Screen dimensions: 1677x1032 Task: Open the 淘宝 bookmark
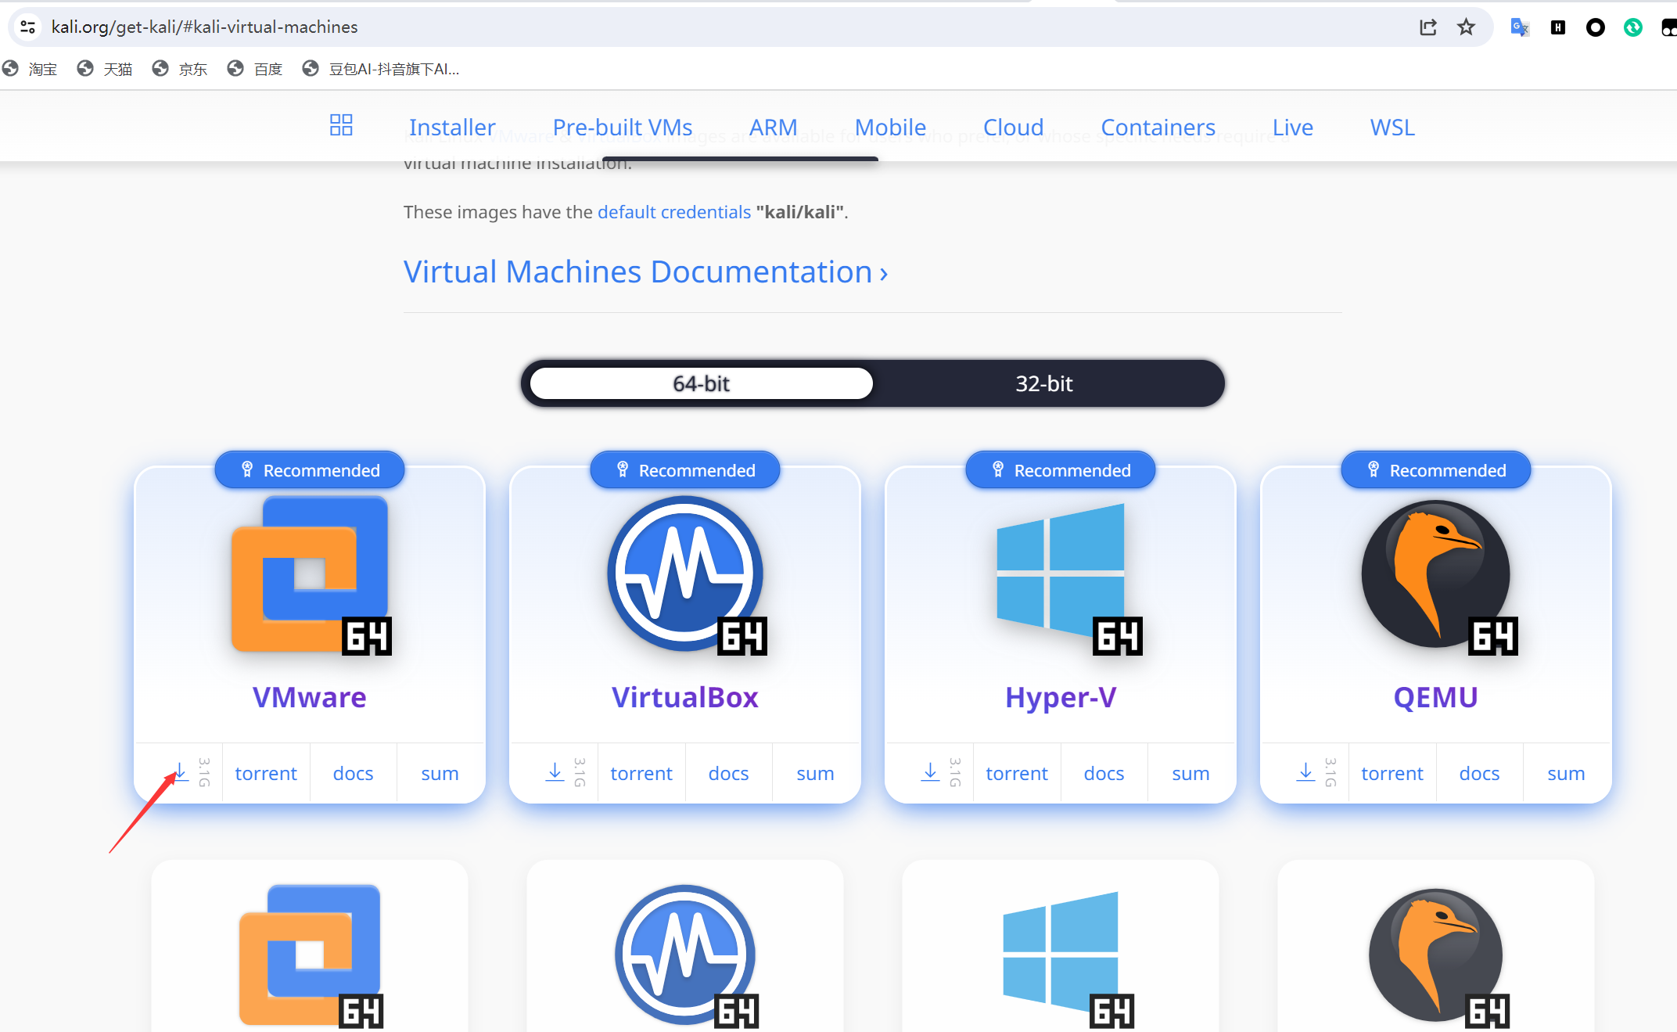pyautogui.click(x=30, y=69)
